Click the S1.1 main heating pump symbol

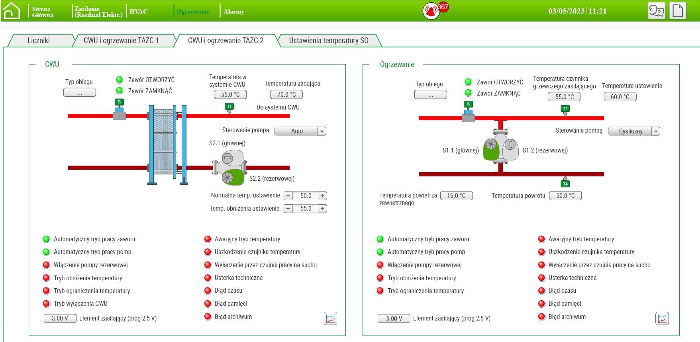(x=491, y=149)
